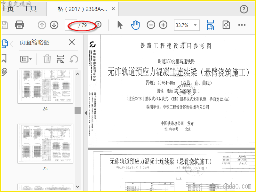The image size is (256, 192).
Task: Toggle the Page Thumbnails sidebar icon
Action: pos(5,44)
